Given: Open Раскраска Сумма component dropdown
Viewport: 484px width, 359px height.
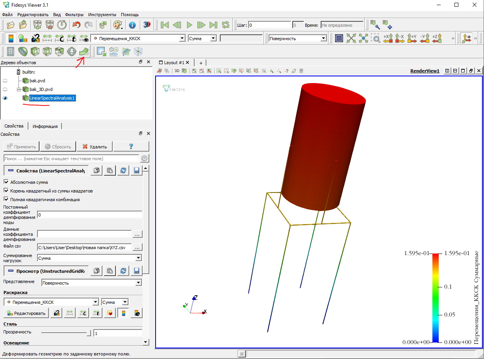Looking at the screenshot, I should click(x=115, y=302).
